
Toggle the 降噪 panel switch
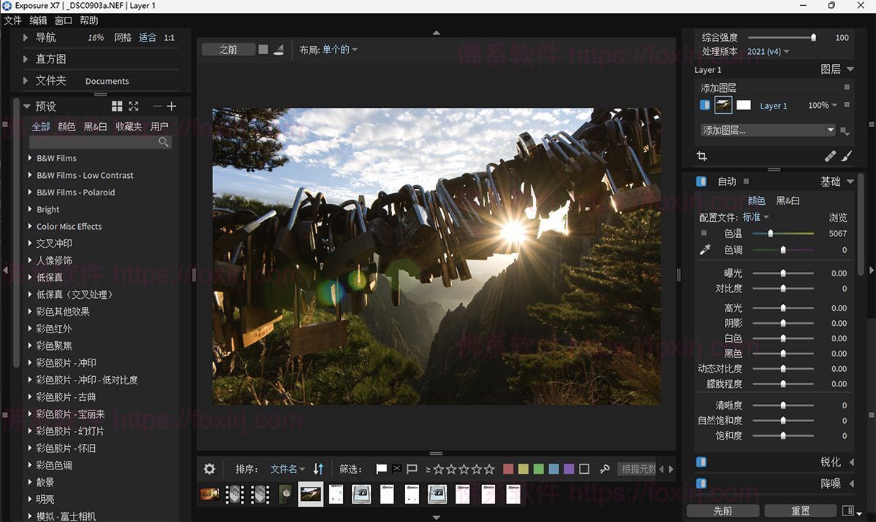pos(701,483)
